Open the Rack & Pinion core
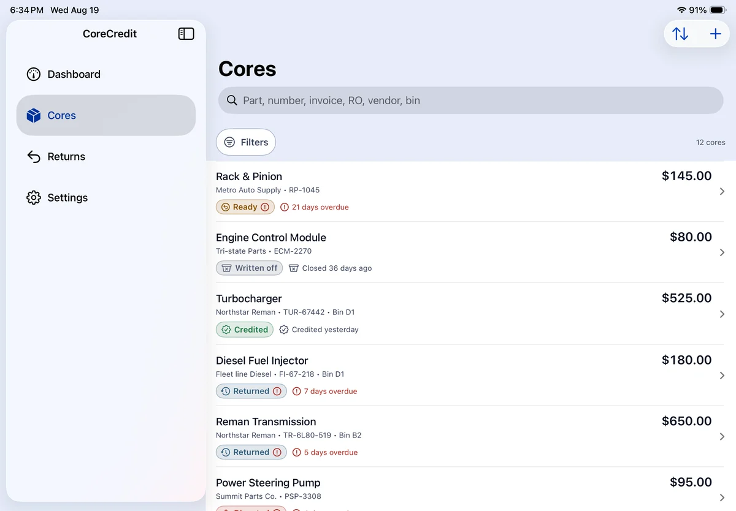Image resolution: width=736 pixels, height=511 pixels. (x=471, y=191)
